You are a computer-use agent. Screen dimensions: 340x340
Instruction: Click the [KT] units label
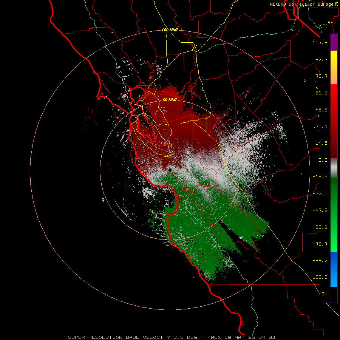click(x=323, y=26)
